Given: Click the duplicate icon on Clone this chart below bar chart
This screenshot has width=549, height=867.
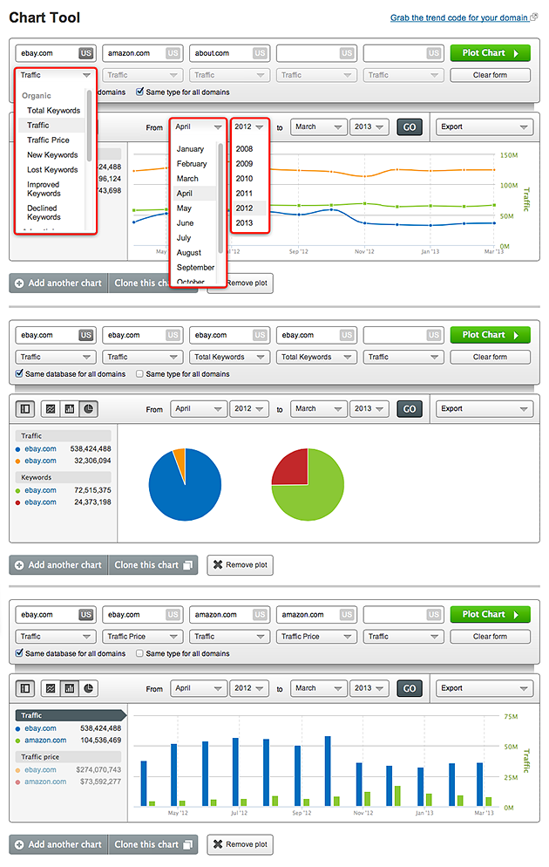Looking at the screenshot, I should [187, 845].
